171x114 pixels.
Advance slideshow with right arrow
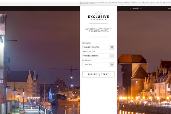pyautogui.click(x=157, y=106)
